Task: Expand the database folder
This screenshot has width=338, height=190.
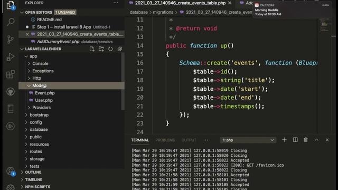Action: pos(26,130)
